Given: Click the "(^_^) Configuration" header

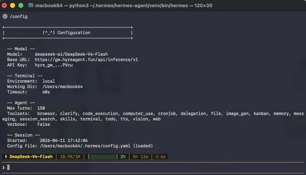Looking at the screenshot, I should click(66, 32).
